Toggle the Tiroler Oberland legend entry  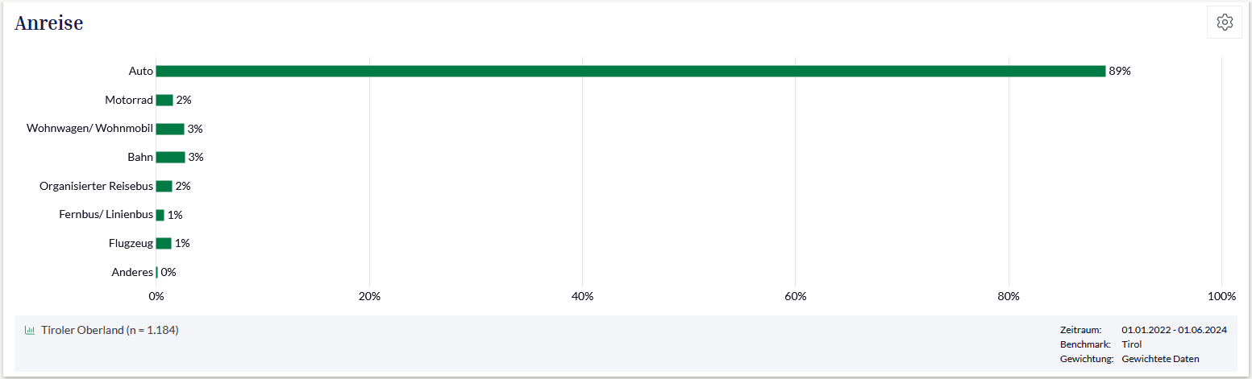(x=110, y=330)
